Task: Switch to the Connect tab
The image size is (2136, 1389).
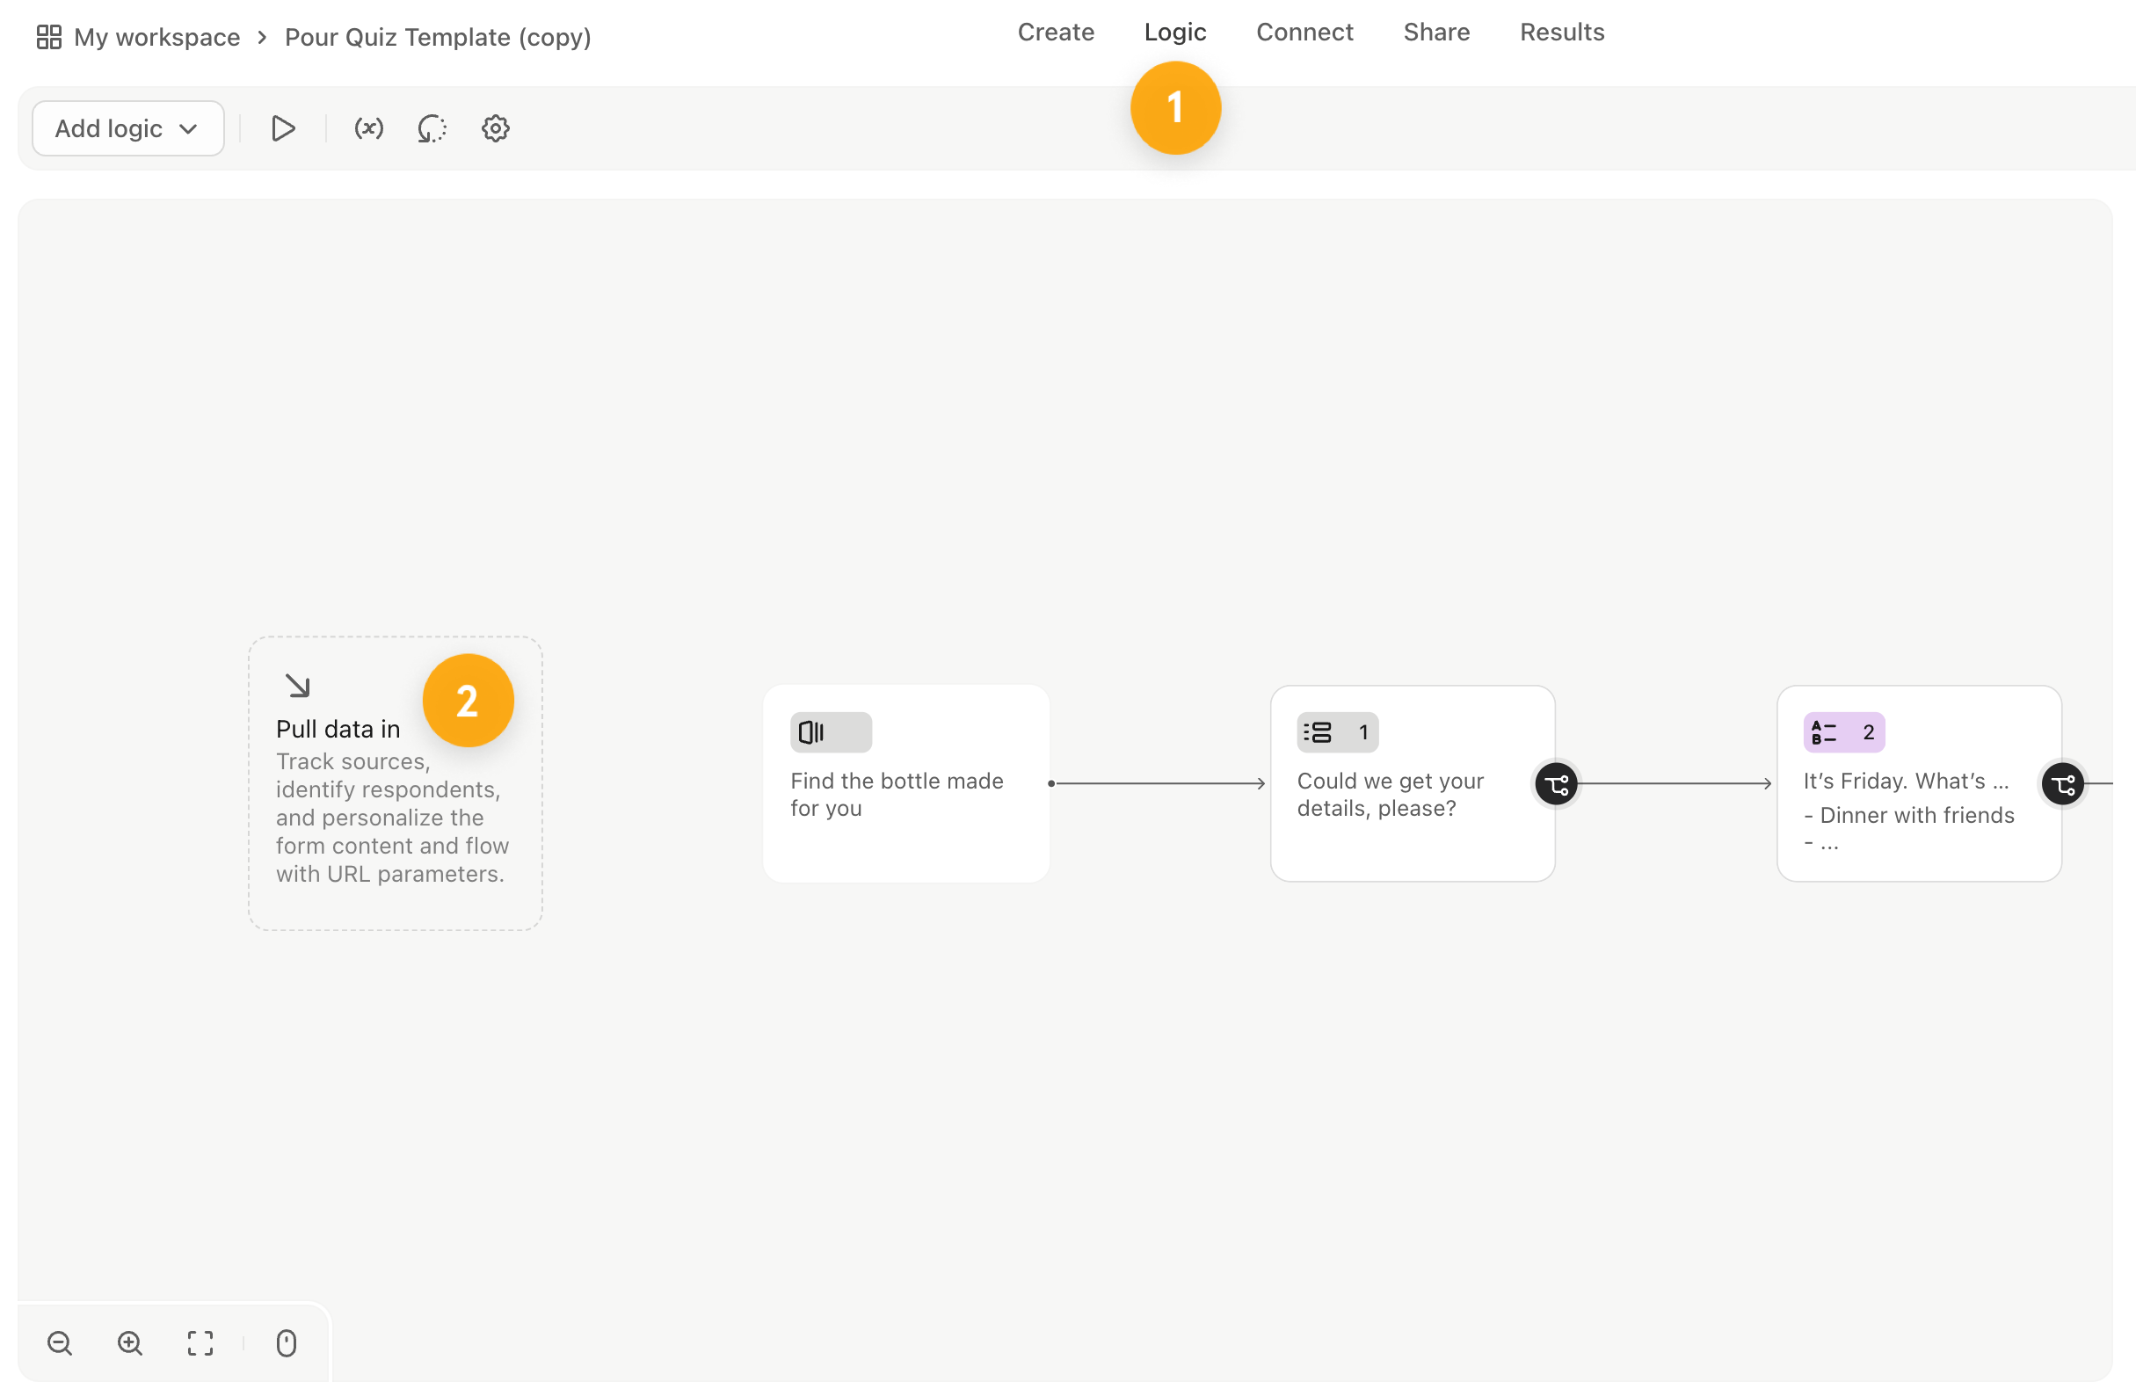Action: (1304, 33)
